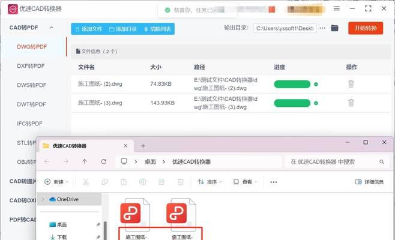
Task: Open the three-dot more options in the Explorer toolbar
Action: (274, 182)
